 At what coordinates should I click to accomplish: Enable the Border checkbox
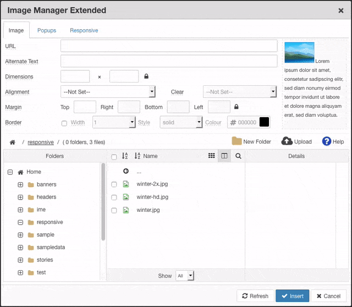point(64,123)
